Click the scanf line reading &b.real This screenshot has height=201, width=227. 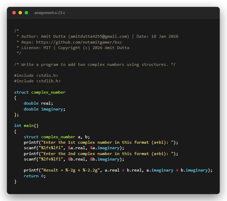click(74, 159)
